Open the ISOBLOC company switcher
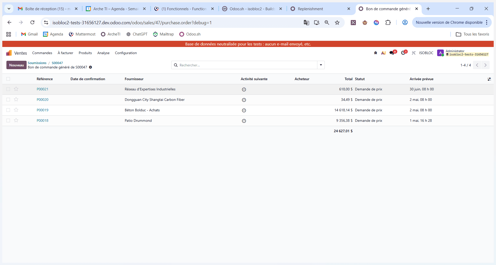Screen dimensions: 496x265 [x=426, y=53]
